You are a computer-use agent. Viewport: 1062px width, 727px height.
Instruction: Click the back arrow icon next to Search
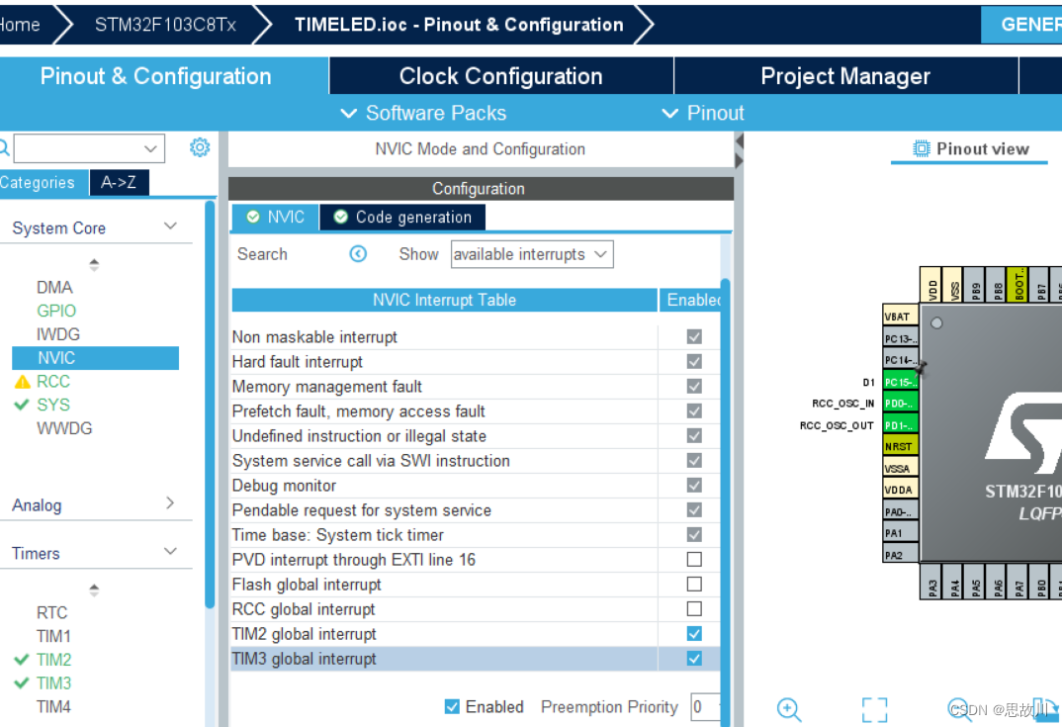tap(358, 254)
